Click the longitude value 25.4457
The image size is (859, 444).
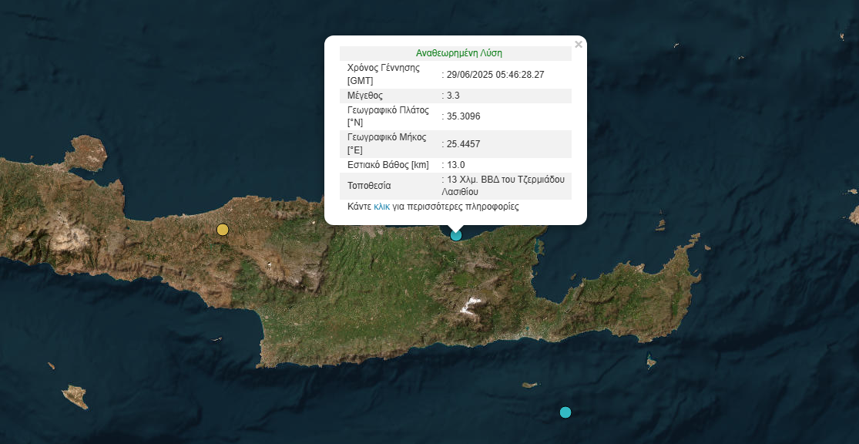point(463,143)
